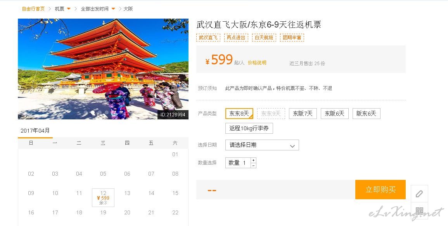Viewport: 448px width, 226px height.
Task: Select product type 阪东6天
Action: tap(366, 114)
